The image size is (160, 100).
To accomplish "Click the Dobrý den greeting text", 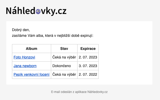I will click(21, 30).
